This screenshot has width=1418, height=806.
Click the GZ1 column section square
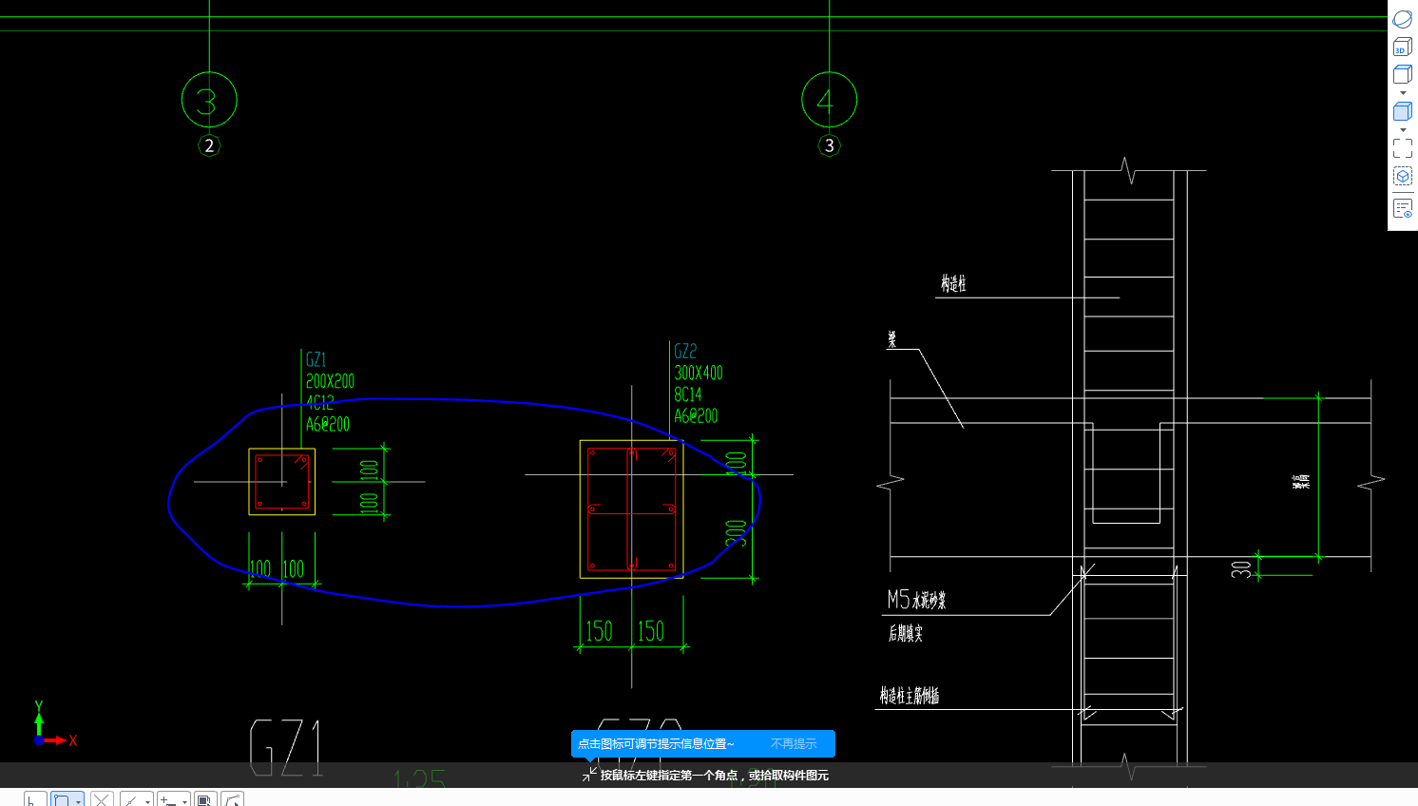pyautogui.click(x=282, y=482)
